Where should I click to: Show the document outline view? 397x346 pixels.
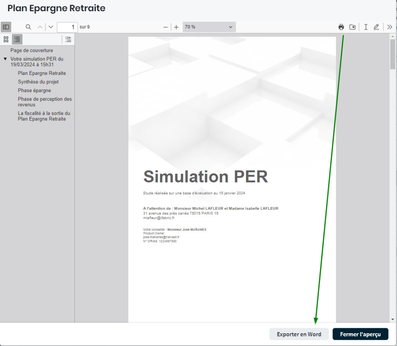(x=17, y=39)
